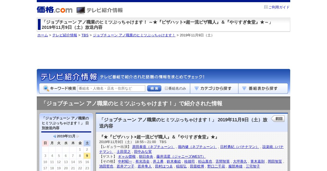
Task: Open 朝日奈央 guest link
Action: [146, 157]
